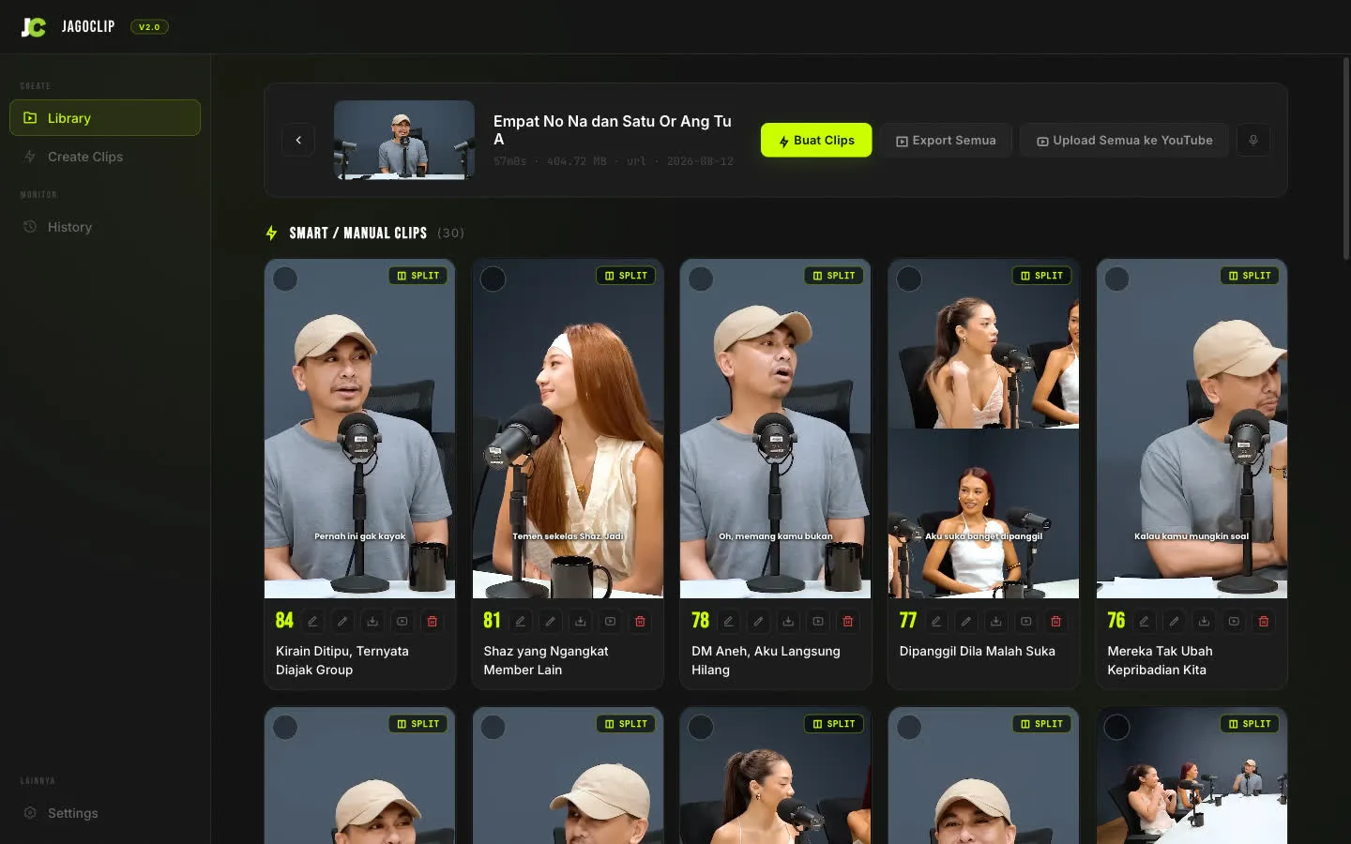Preview the Shaz yang Ngangkat clip thumbnail
The width and height of the screenshot is (1351, 844).
click(568, 429)
